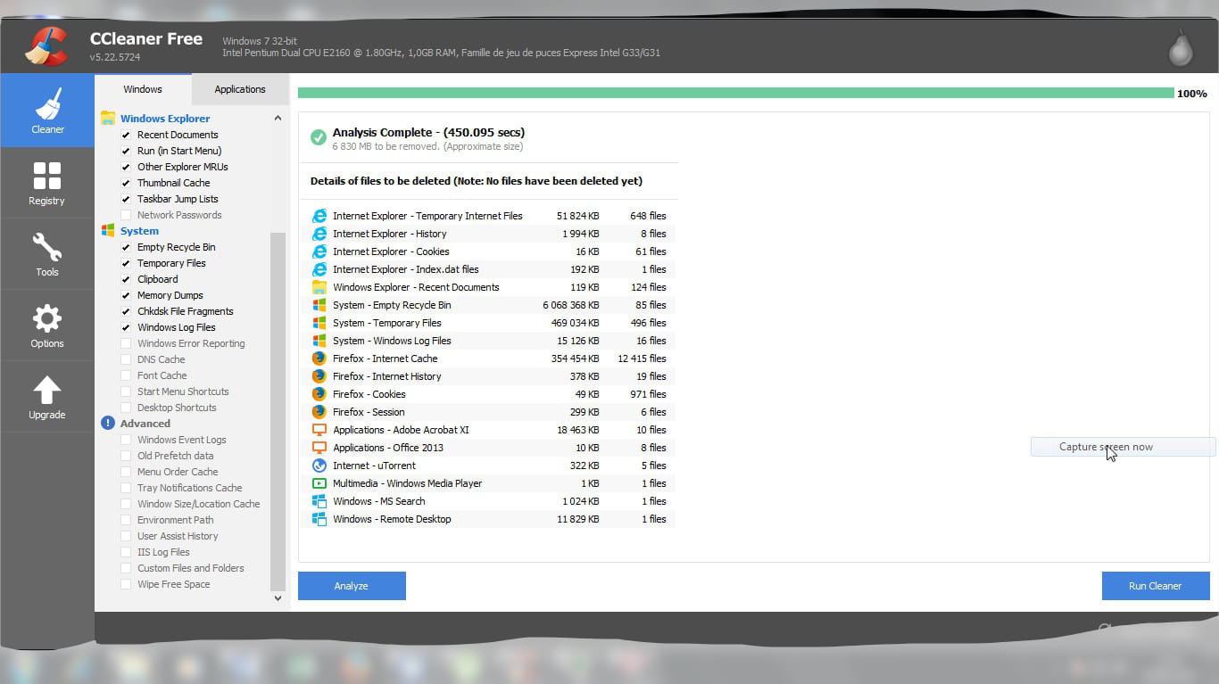This screenshot has height=684, width=1219.
Task: Click the CCleaner logo icon
Action: [46, 45]
